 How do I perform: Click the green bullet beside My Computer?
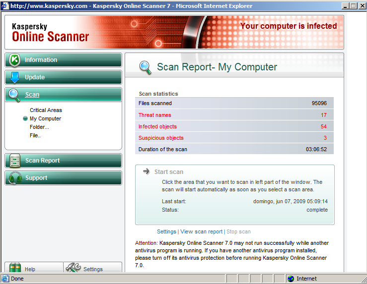coord(25,118)
